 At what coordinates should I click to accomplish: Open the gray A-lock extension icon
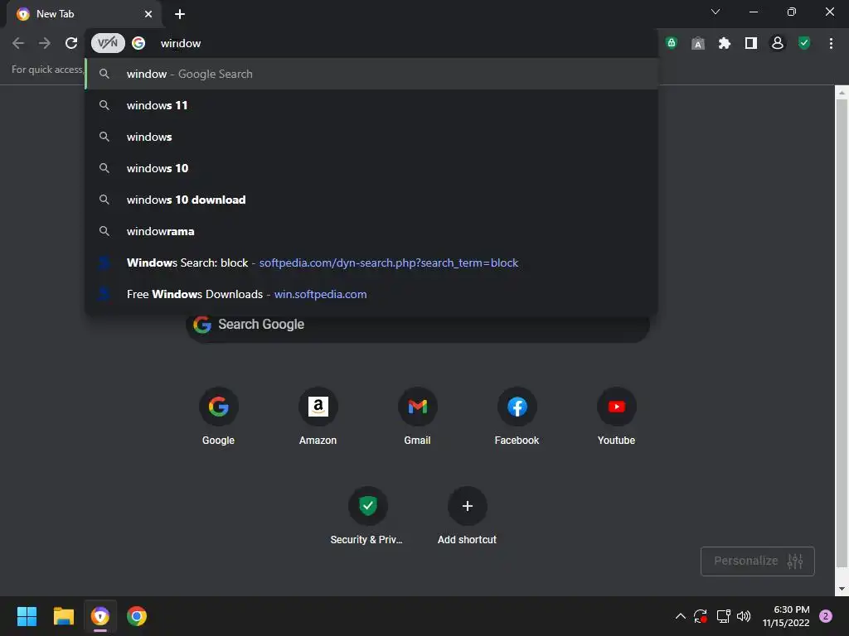point(698,43)
